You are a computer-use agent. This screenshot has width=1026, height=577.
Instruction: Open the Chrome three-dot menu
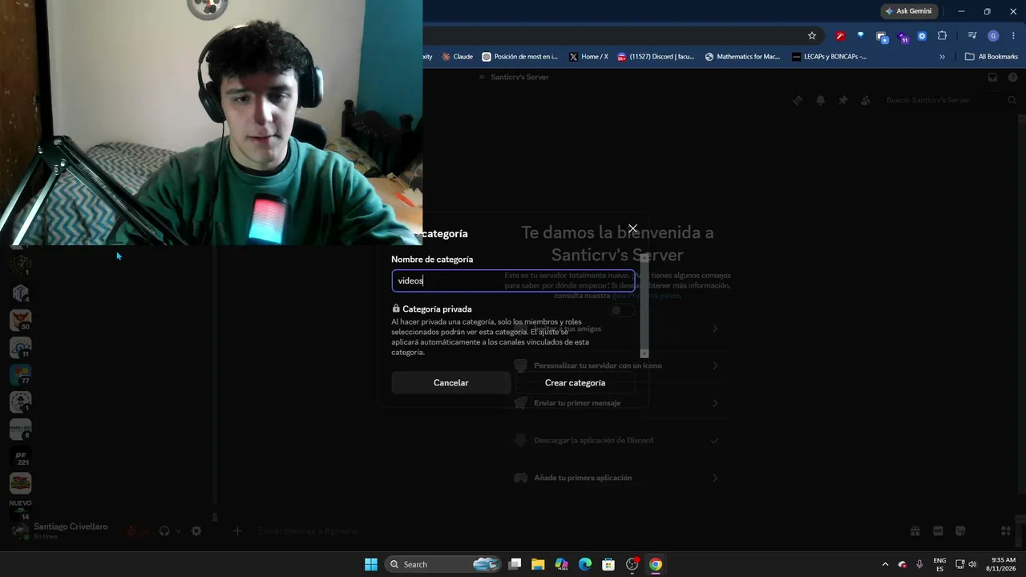click(x=1014, y=36)
